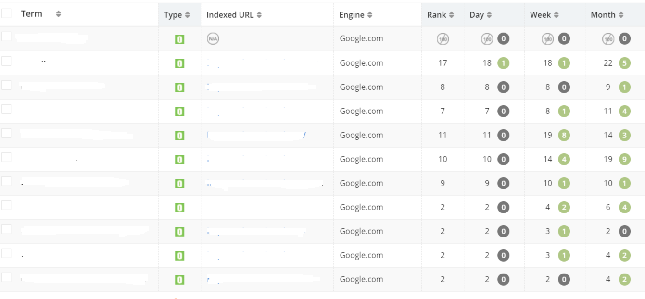645x299 pixels.
Task: Click the green type icon in rank 17 row
Action: pos(179,63)
